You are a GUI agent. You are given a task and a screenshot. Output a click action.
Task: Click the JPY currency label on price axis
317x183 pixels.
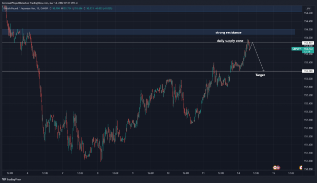point(308,9)
